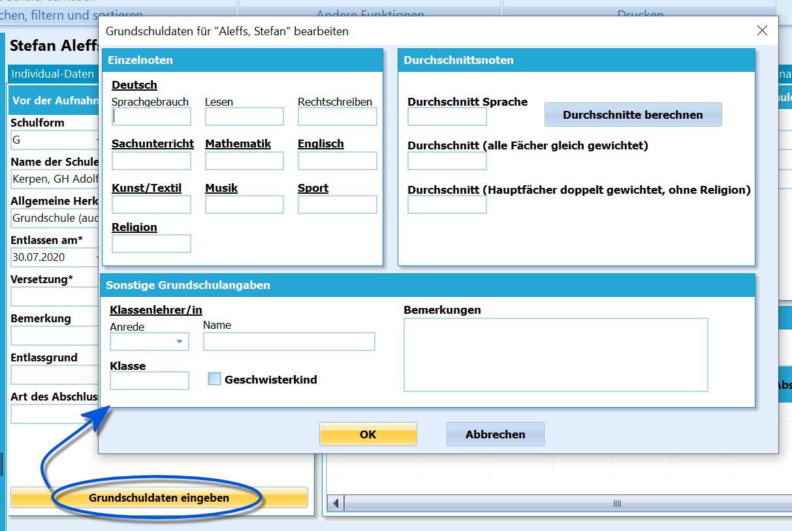Click the Deutsch heading label

coord(135,85)
